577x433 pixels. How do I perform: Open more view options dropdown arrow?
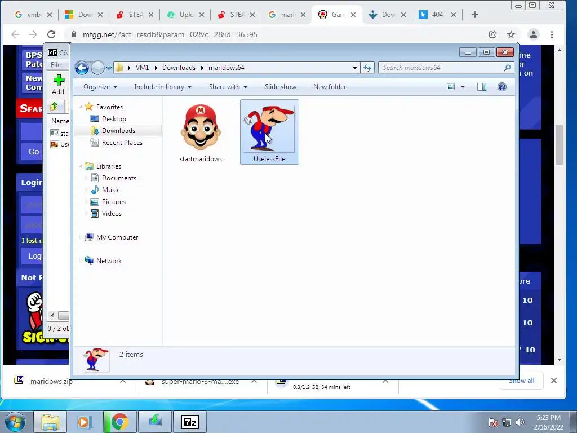pyautogui.click(x=463, y=87)
